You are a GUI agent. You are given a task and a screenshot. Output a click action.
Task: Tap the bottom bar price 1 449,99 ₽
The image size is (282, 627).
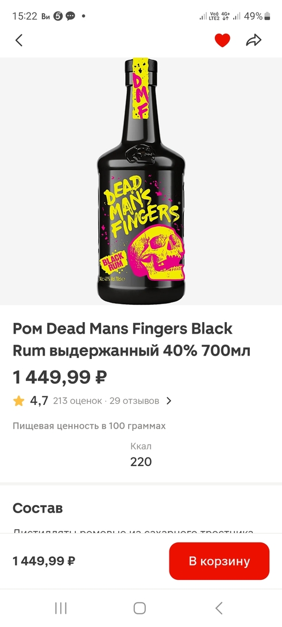(x=44, y=561)
